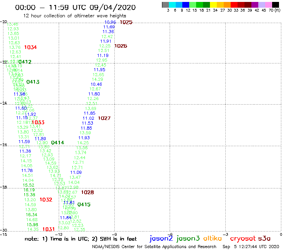Click the latitude axis label -28
This screenshot has width=284, height=250.
(x=3, y=187)
